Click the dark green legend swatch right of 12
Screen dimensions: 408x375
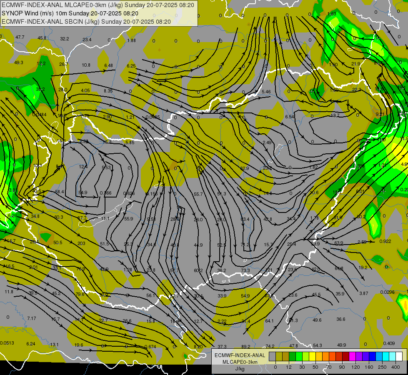pyautogui.click(x=293, y=356)
